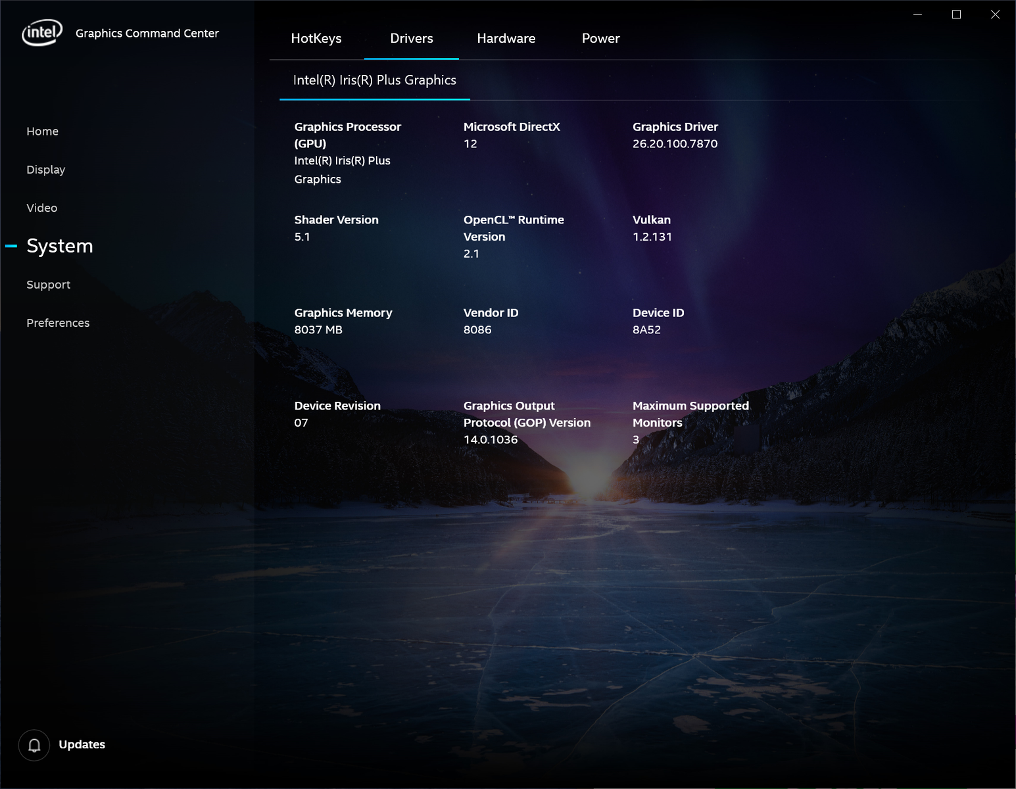The width and height of the screenshot is (1016, 789).
Task: Select the Intel(R) Iris(R) Plus Graphics sub-tab
Action: (374, 80)
